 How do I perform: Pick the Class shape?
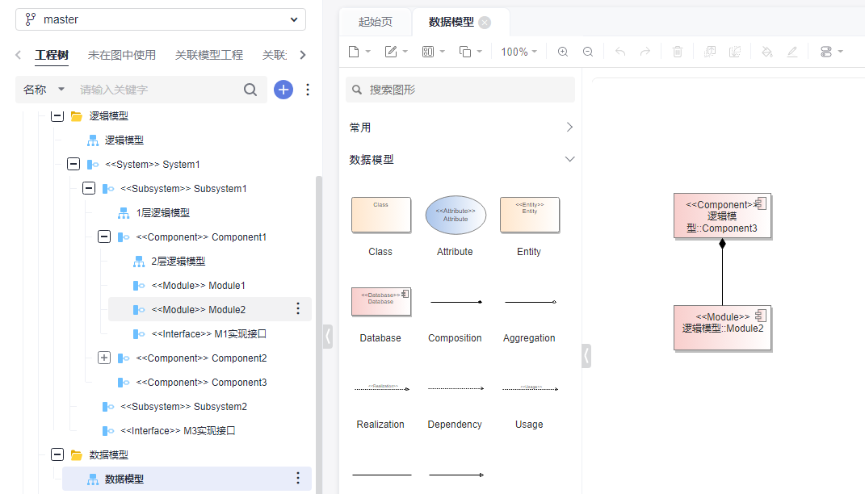click(380, 215)
